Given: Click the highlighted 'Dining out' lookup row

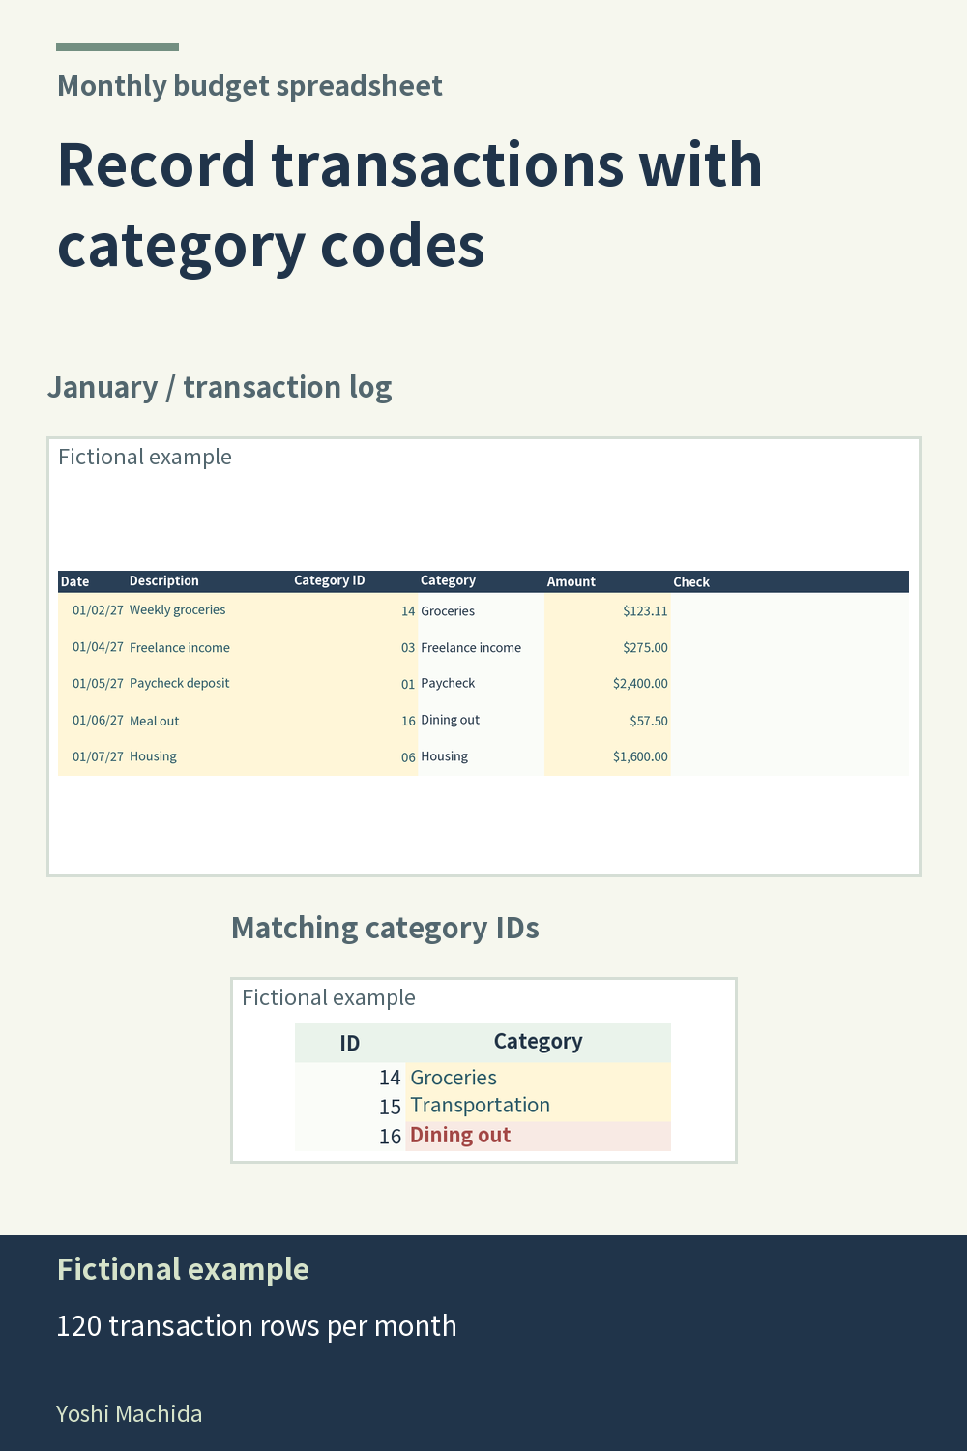Looking at the screenshot, I should [483, 1136].
